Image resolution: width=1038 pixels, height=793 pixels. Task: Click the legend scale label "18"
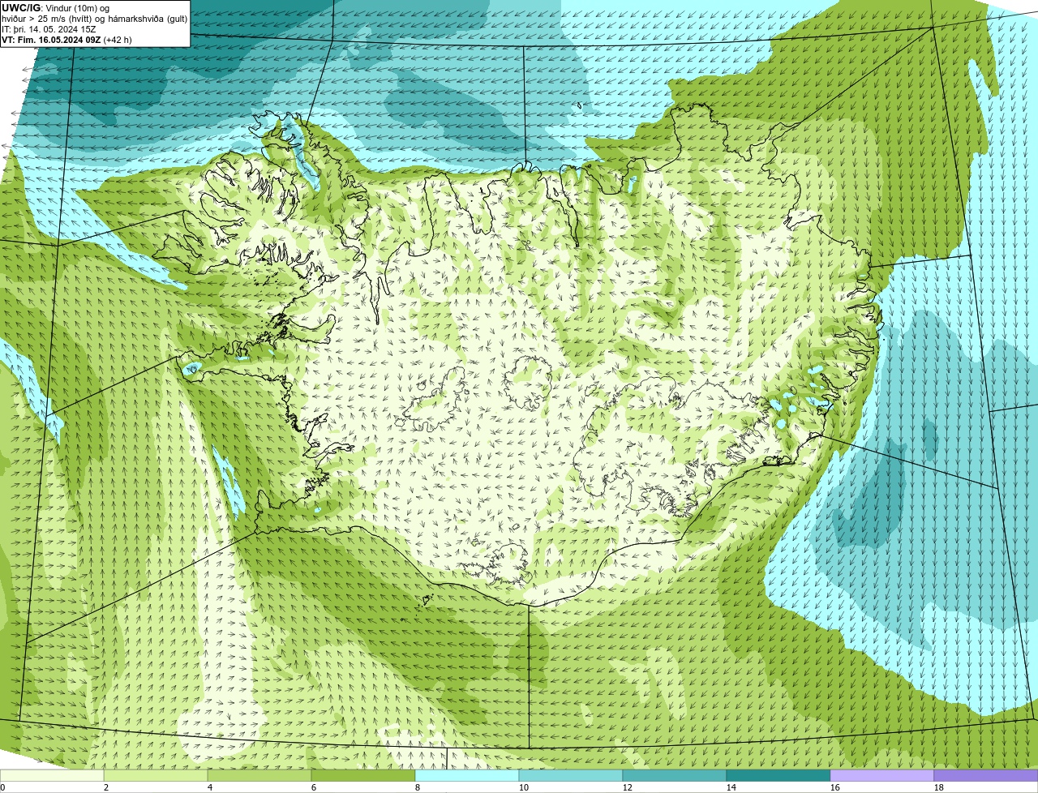tap(939, 787)
